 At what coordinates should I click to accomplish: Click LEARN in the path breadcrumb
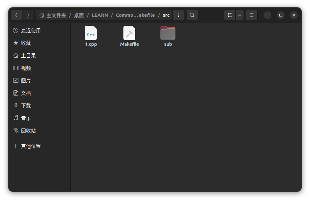[100, 15]
